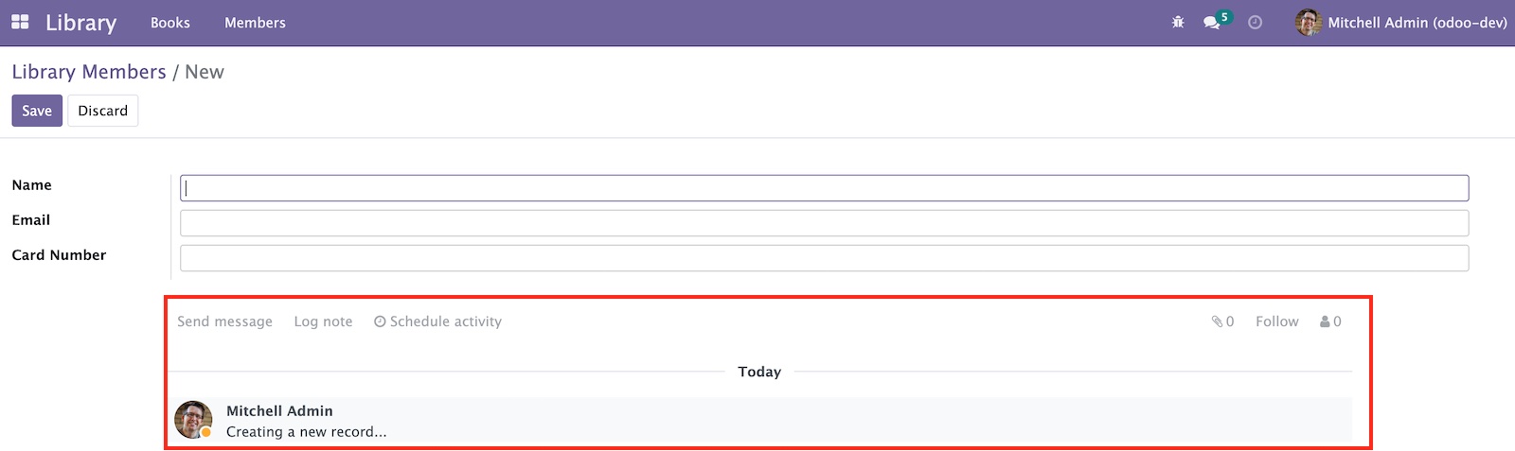
Task: Toggle Follow on this record
Action: [1276, 321]
